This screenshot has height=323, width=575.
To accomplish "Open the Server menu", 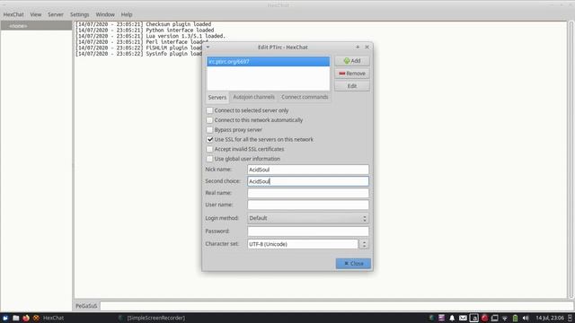I will (56, 14).
